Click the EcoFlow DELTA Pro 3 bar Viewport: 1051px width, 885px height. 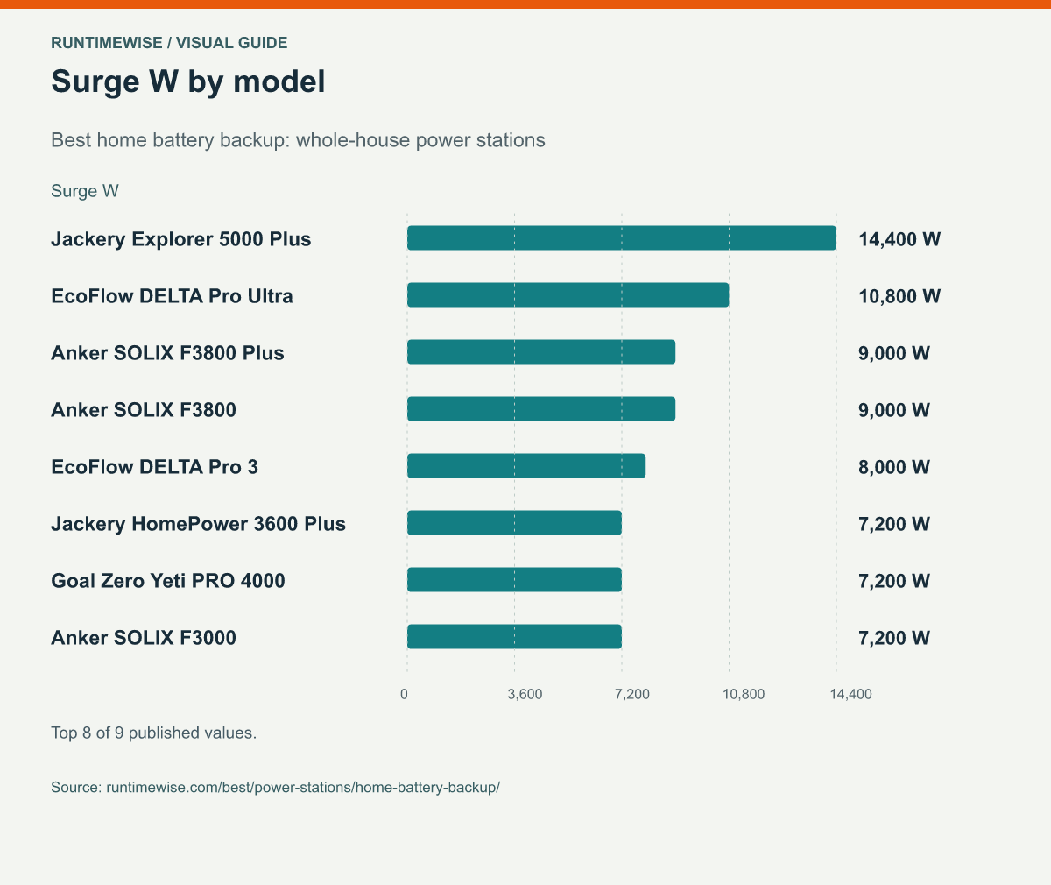[x=526, y=466]
